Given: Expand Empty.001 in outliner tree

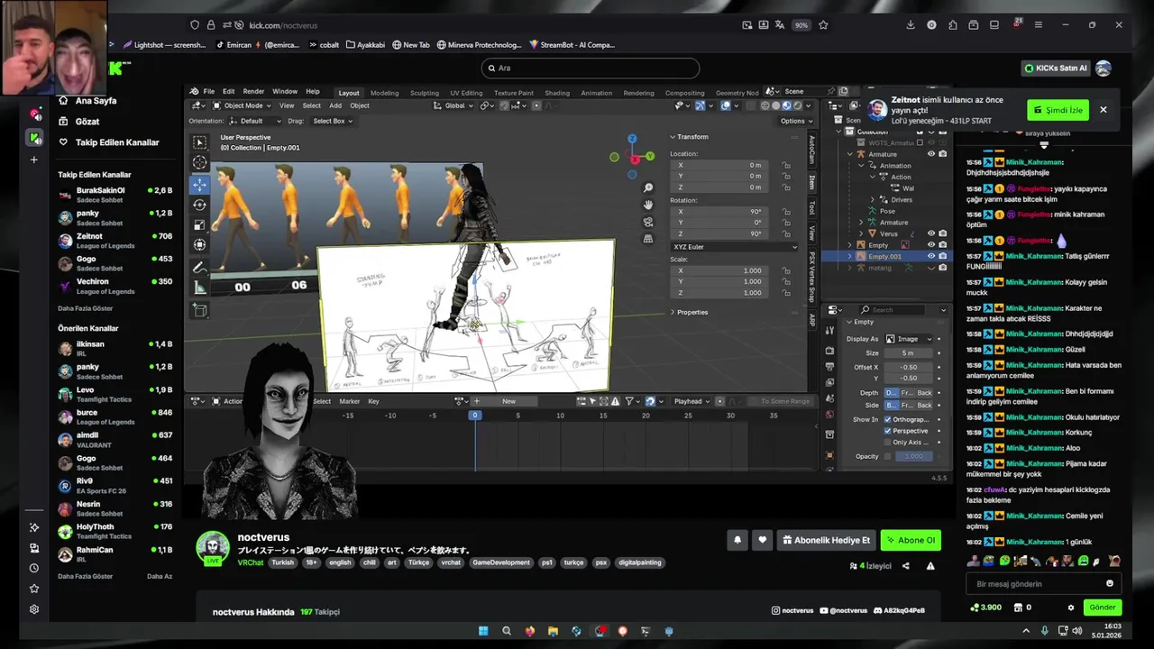Looking at the screenshot, I should click(x=850, y=256).
